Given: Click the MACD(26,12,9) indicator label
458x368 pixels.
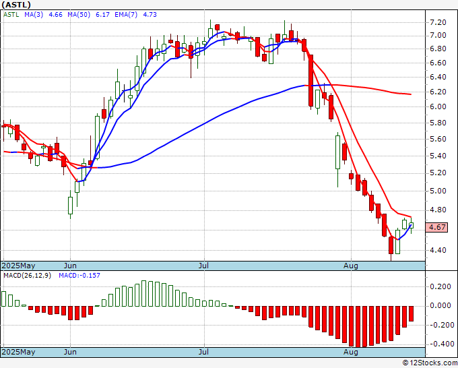Looking at the screenshot, I should [x=27, y=276].
